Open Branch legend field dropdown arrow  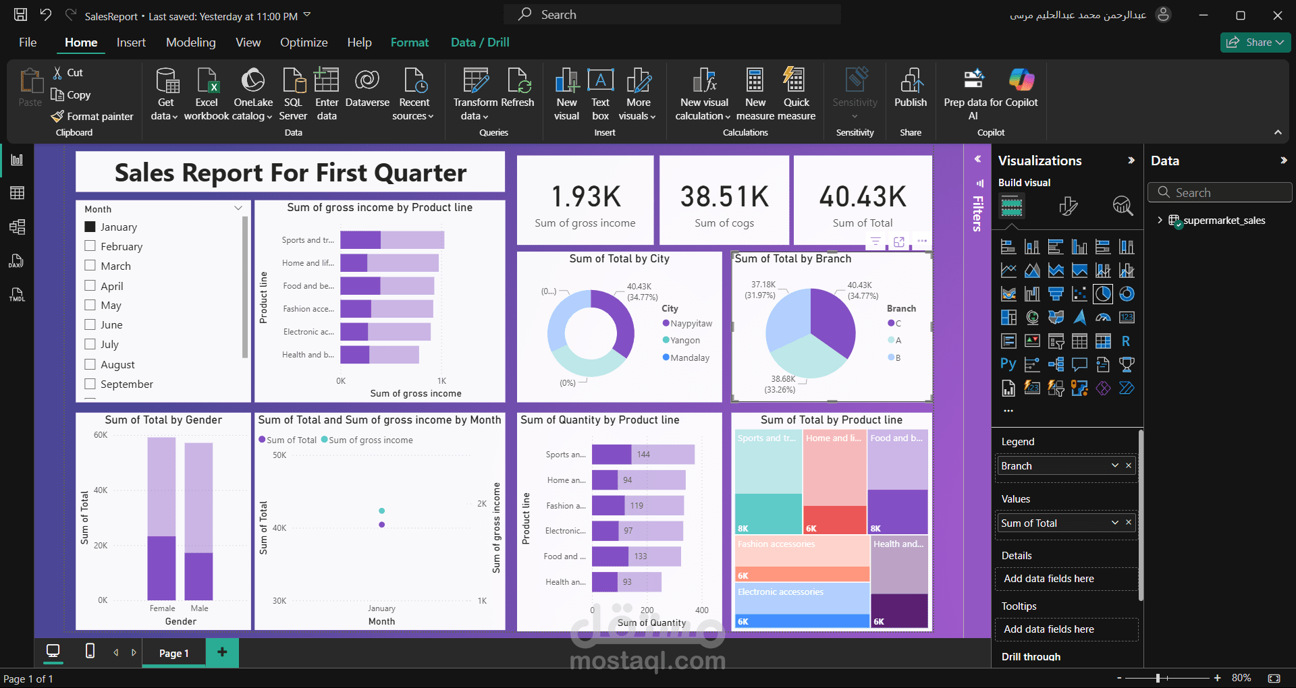pyautogui.click(x=1115, y=465)
